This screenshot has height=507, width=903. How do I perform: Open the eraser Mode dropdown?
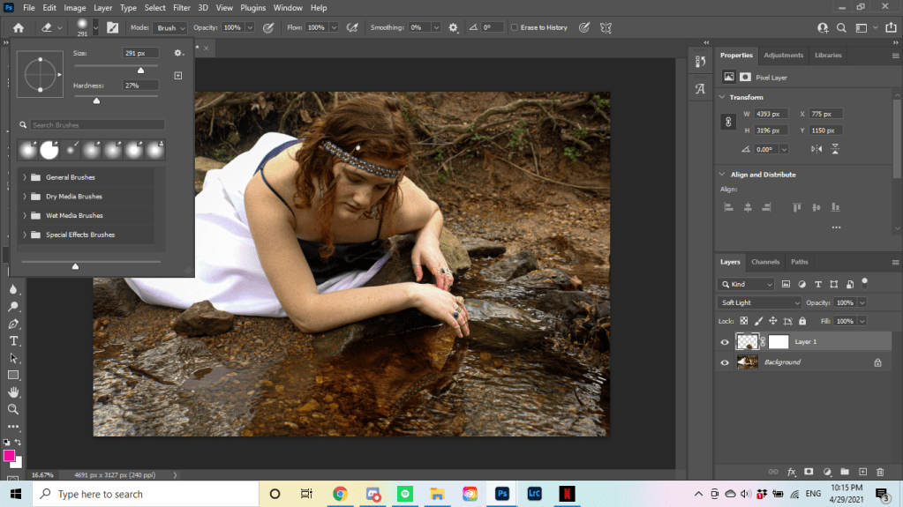click(170, 28)
